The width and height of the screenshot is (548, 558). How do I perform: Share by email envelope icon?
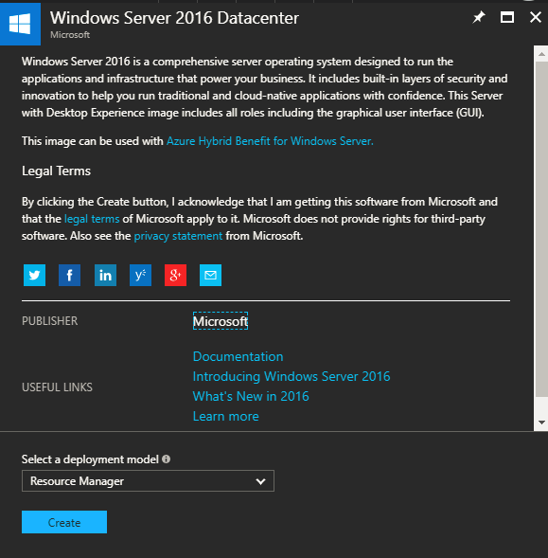tap(210, 275)
